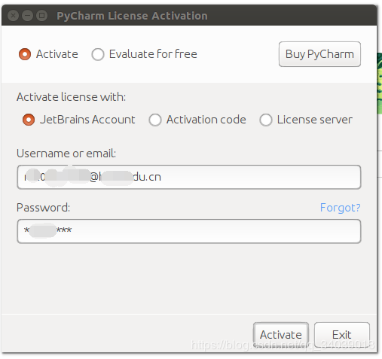
Task: Minimize the License Activation dialog
Action: (27, 16)
